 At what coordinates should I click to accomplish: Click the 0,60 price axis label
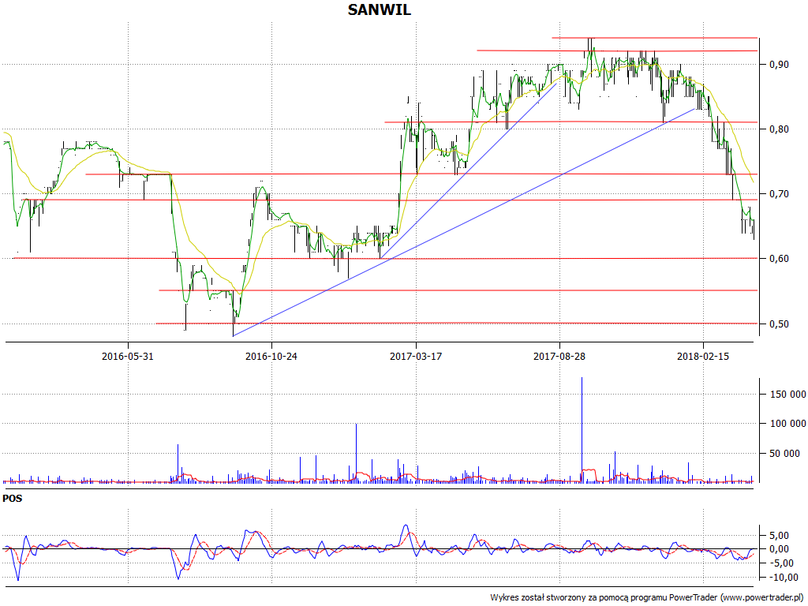click(x=779, y=259)
